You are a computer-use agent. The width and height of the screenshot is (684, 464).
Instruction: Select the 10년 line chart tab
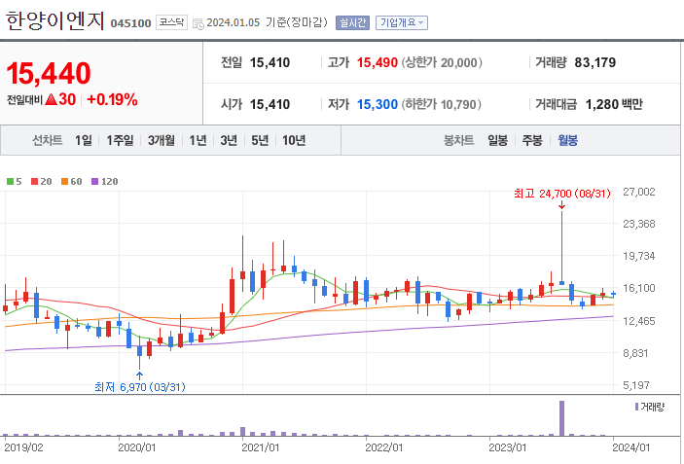294,140
